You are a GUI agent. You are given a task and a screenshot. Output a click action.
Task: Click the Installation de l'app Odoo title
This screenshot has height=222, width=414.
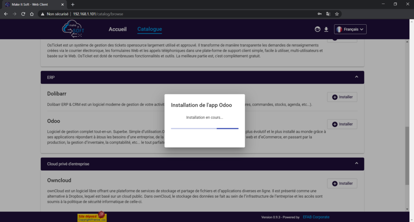coord(201,105)
